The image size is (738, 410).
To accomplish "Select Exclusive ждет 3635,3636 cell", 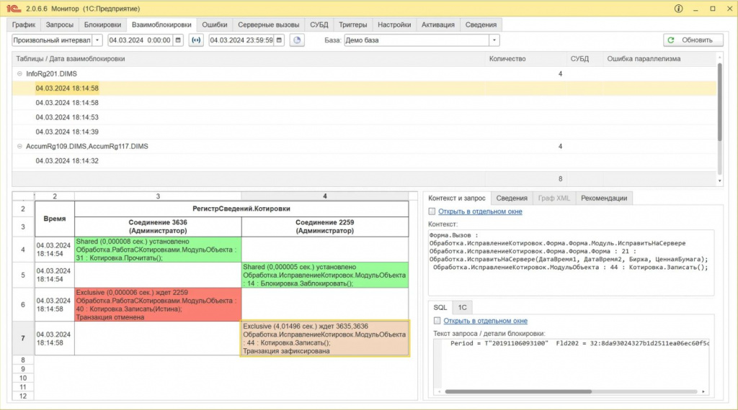I will point(325,339).
